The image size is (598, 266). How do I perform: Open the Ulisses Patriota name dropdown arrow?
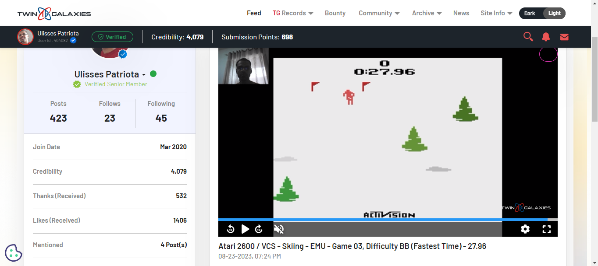point(144,75)
